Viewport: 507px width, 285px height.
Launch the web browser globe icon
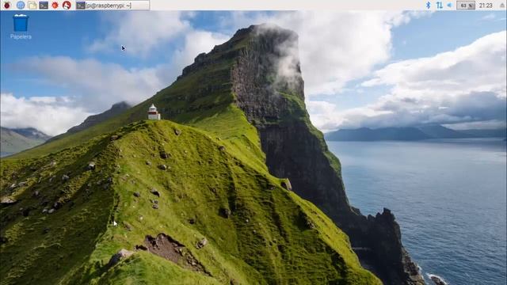(21, 5)
